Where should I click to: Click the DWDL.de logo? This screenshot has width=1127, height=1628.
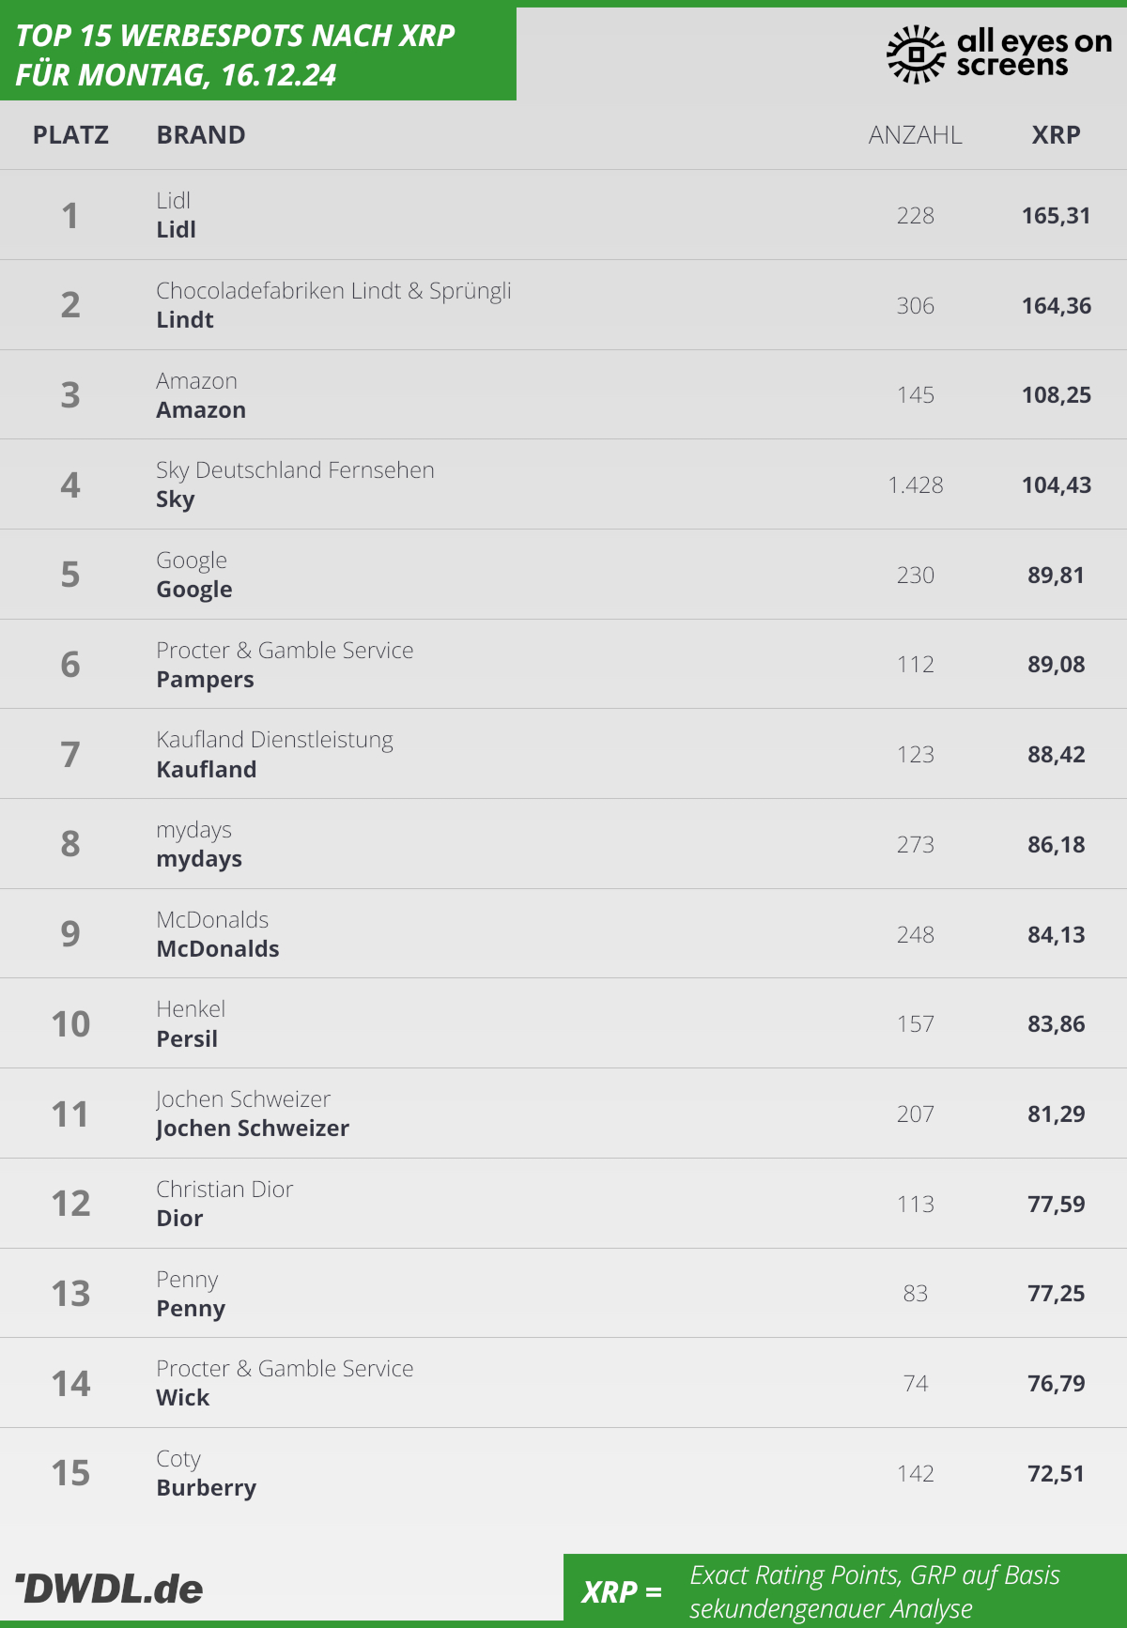[x=109, y=1589]
